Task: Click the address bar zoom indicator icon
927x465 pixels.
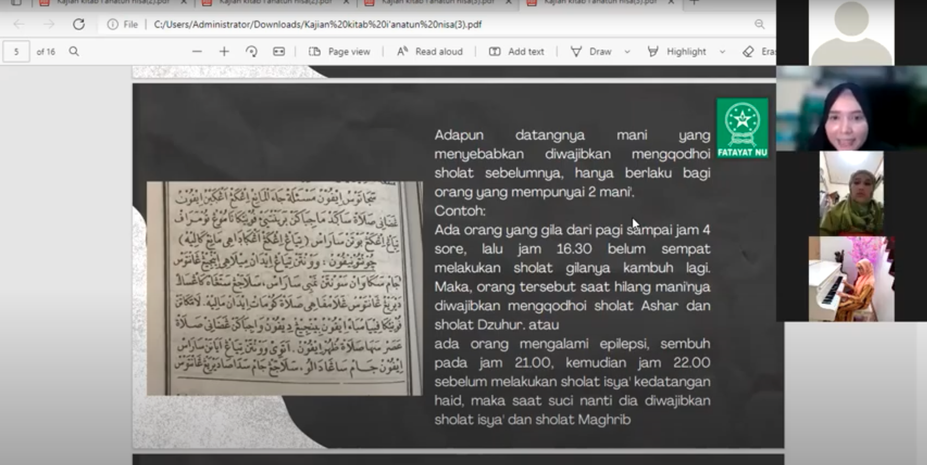Action: click(759, 24)
